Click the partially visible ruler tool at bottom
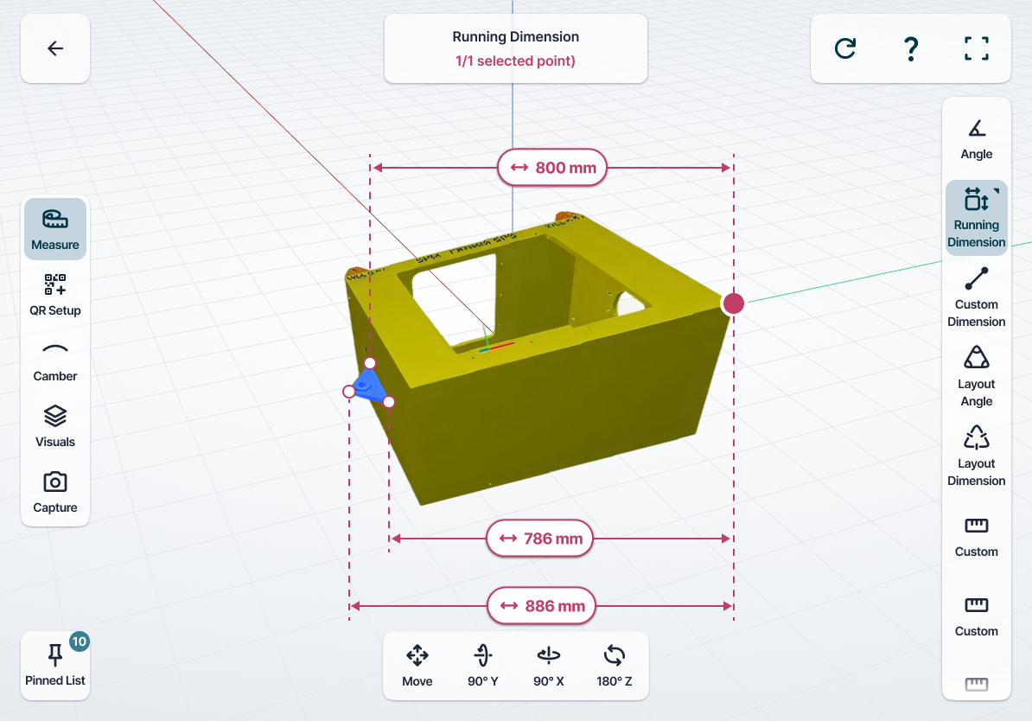1032x721 pixels. pyautogui.click(x=977, y=685)
